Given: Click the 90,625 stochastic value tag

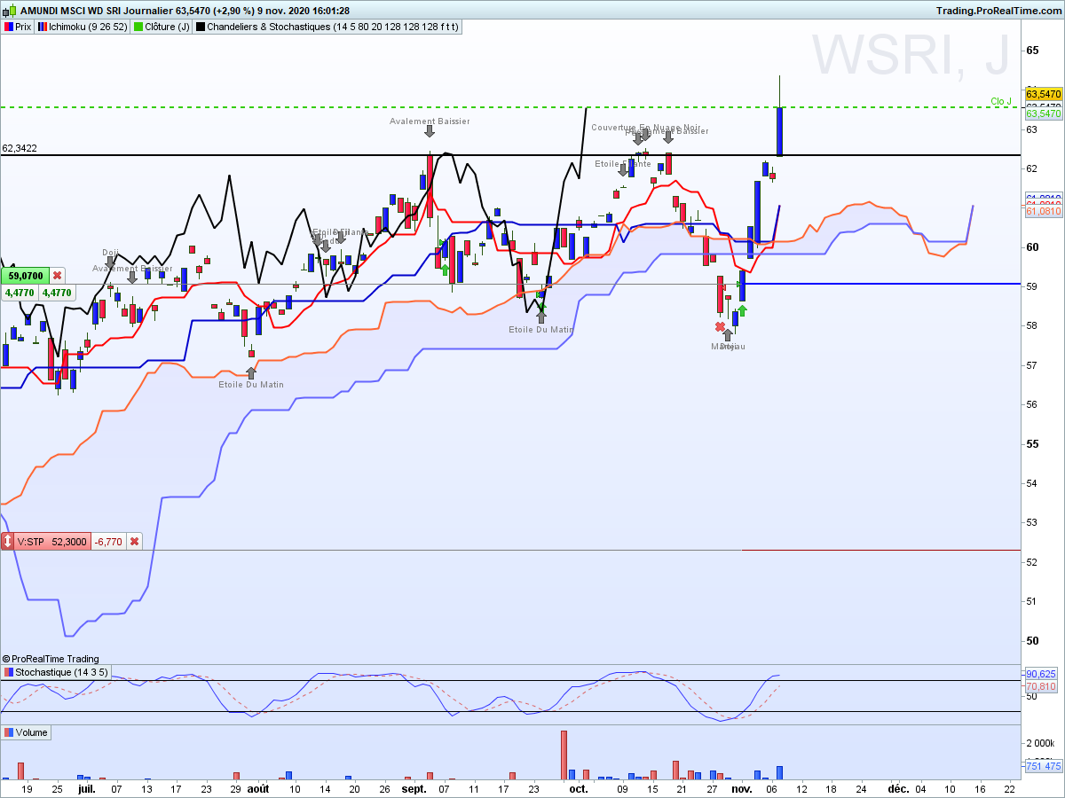Looking at the screenshot, I should 1041,675.
